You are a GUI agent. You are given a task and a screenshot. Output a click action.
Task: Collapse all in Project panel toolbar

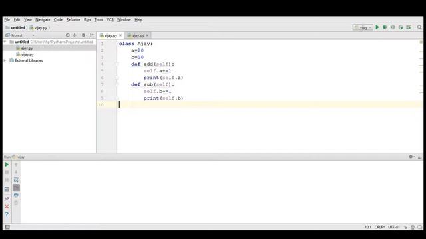point(75,35)
